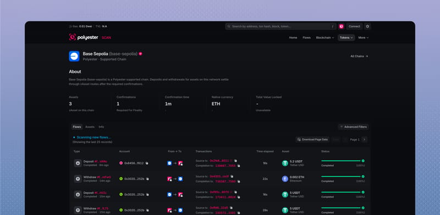Click the deposit arrow icon in the 5.2 USDT row
Image resolution: width=440 pixels, height=215 pixels.
coord(78,163)
